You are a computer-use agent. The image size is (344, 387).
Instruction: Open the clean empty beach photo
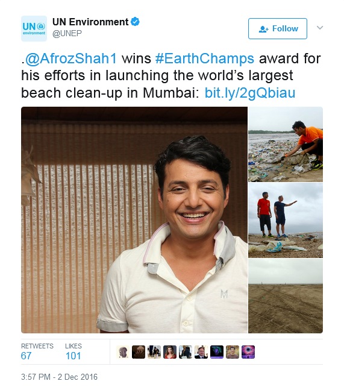coord(286,296)
